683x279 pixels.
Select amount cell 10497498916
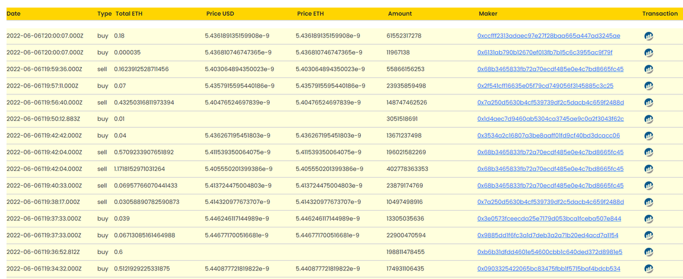[405, 202]
